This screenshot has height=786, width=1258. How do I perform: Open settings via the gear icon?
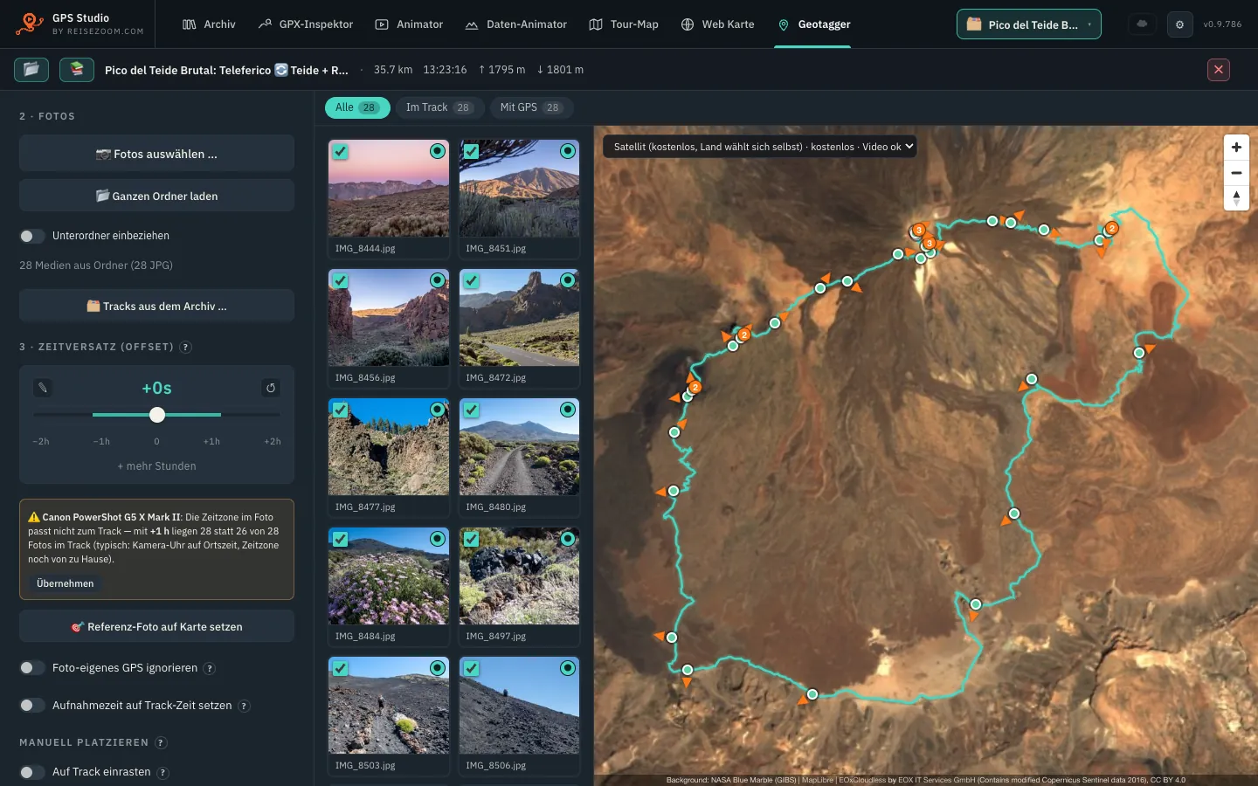(1179, 24)
